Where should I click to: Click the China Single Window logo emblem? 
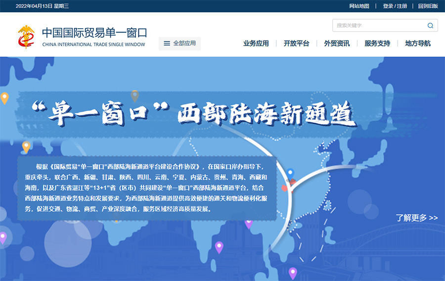(x=26, y=37)
